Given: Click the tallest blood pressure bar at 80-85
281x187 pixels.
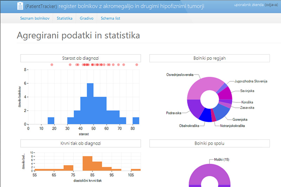Looking at the screenshot, I should point(87,163).
